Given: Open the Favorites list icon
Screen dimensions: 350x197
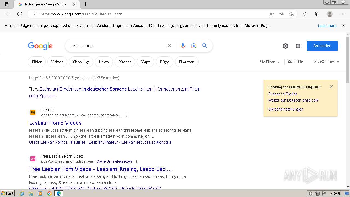Looking at the screenshot, I should click(305, 14).
